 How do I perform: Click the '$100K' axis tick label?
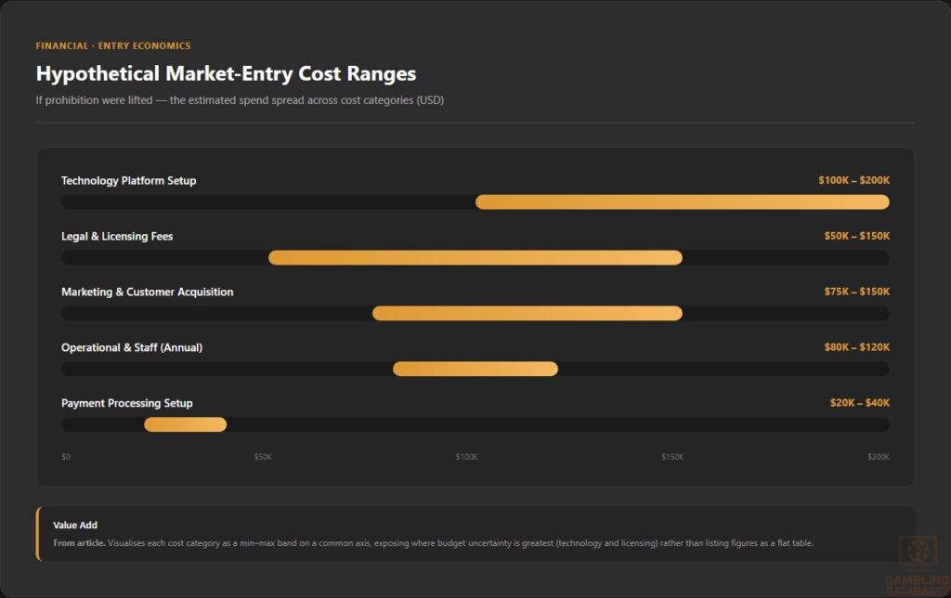(466, 457)
